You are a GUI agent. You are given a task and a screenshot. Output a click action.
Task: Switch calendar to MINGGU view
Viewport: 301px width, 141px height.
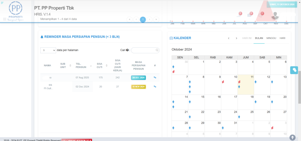click(271, 38)
